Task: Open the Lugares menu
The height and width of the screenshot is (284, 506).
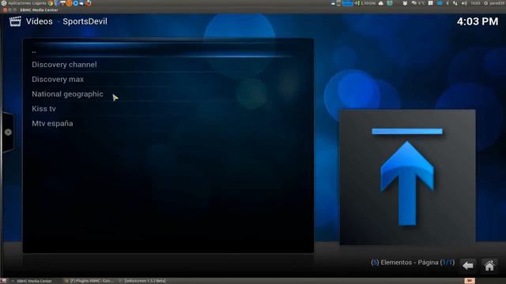Action: (39, 3)
